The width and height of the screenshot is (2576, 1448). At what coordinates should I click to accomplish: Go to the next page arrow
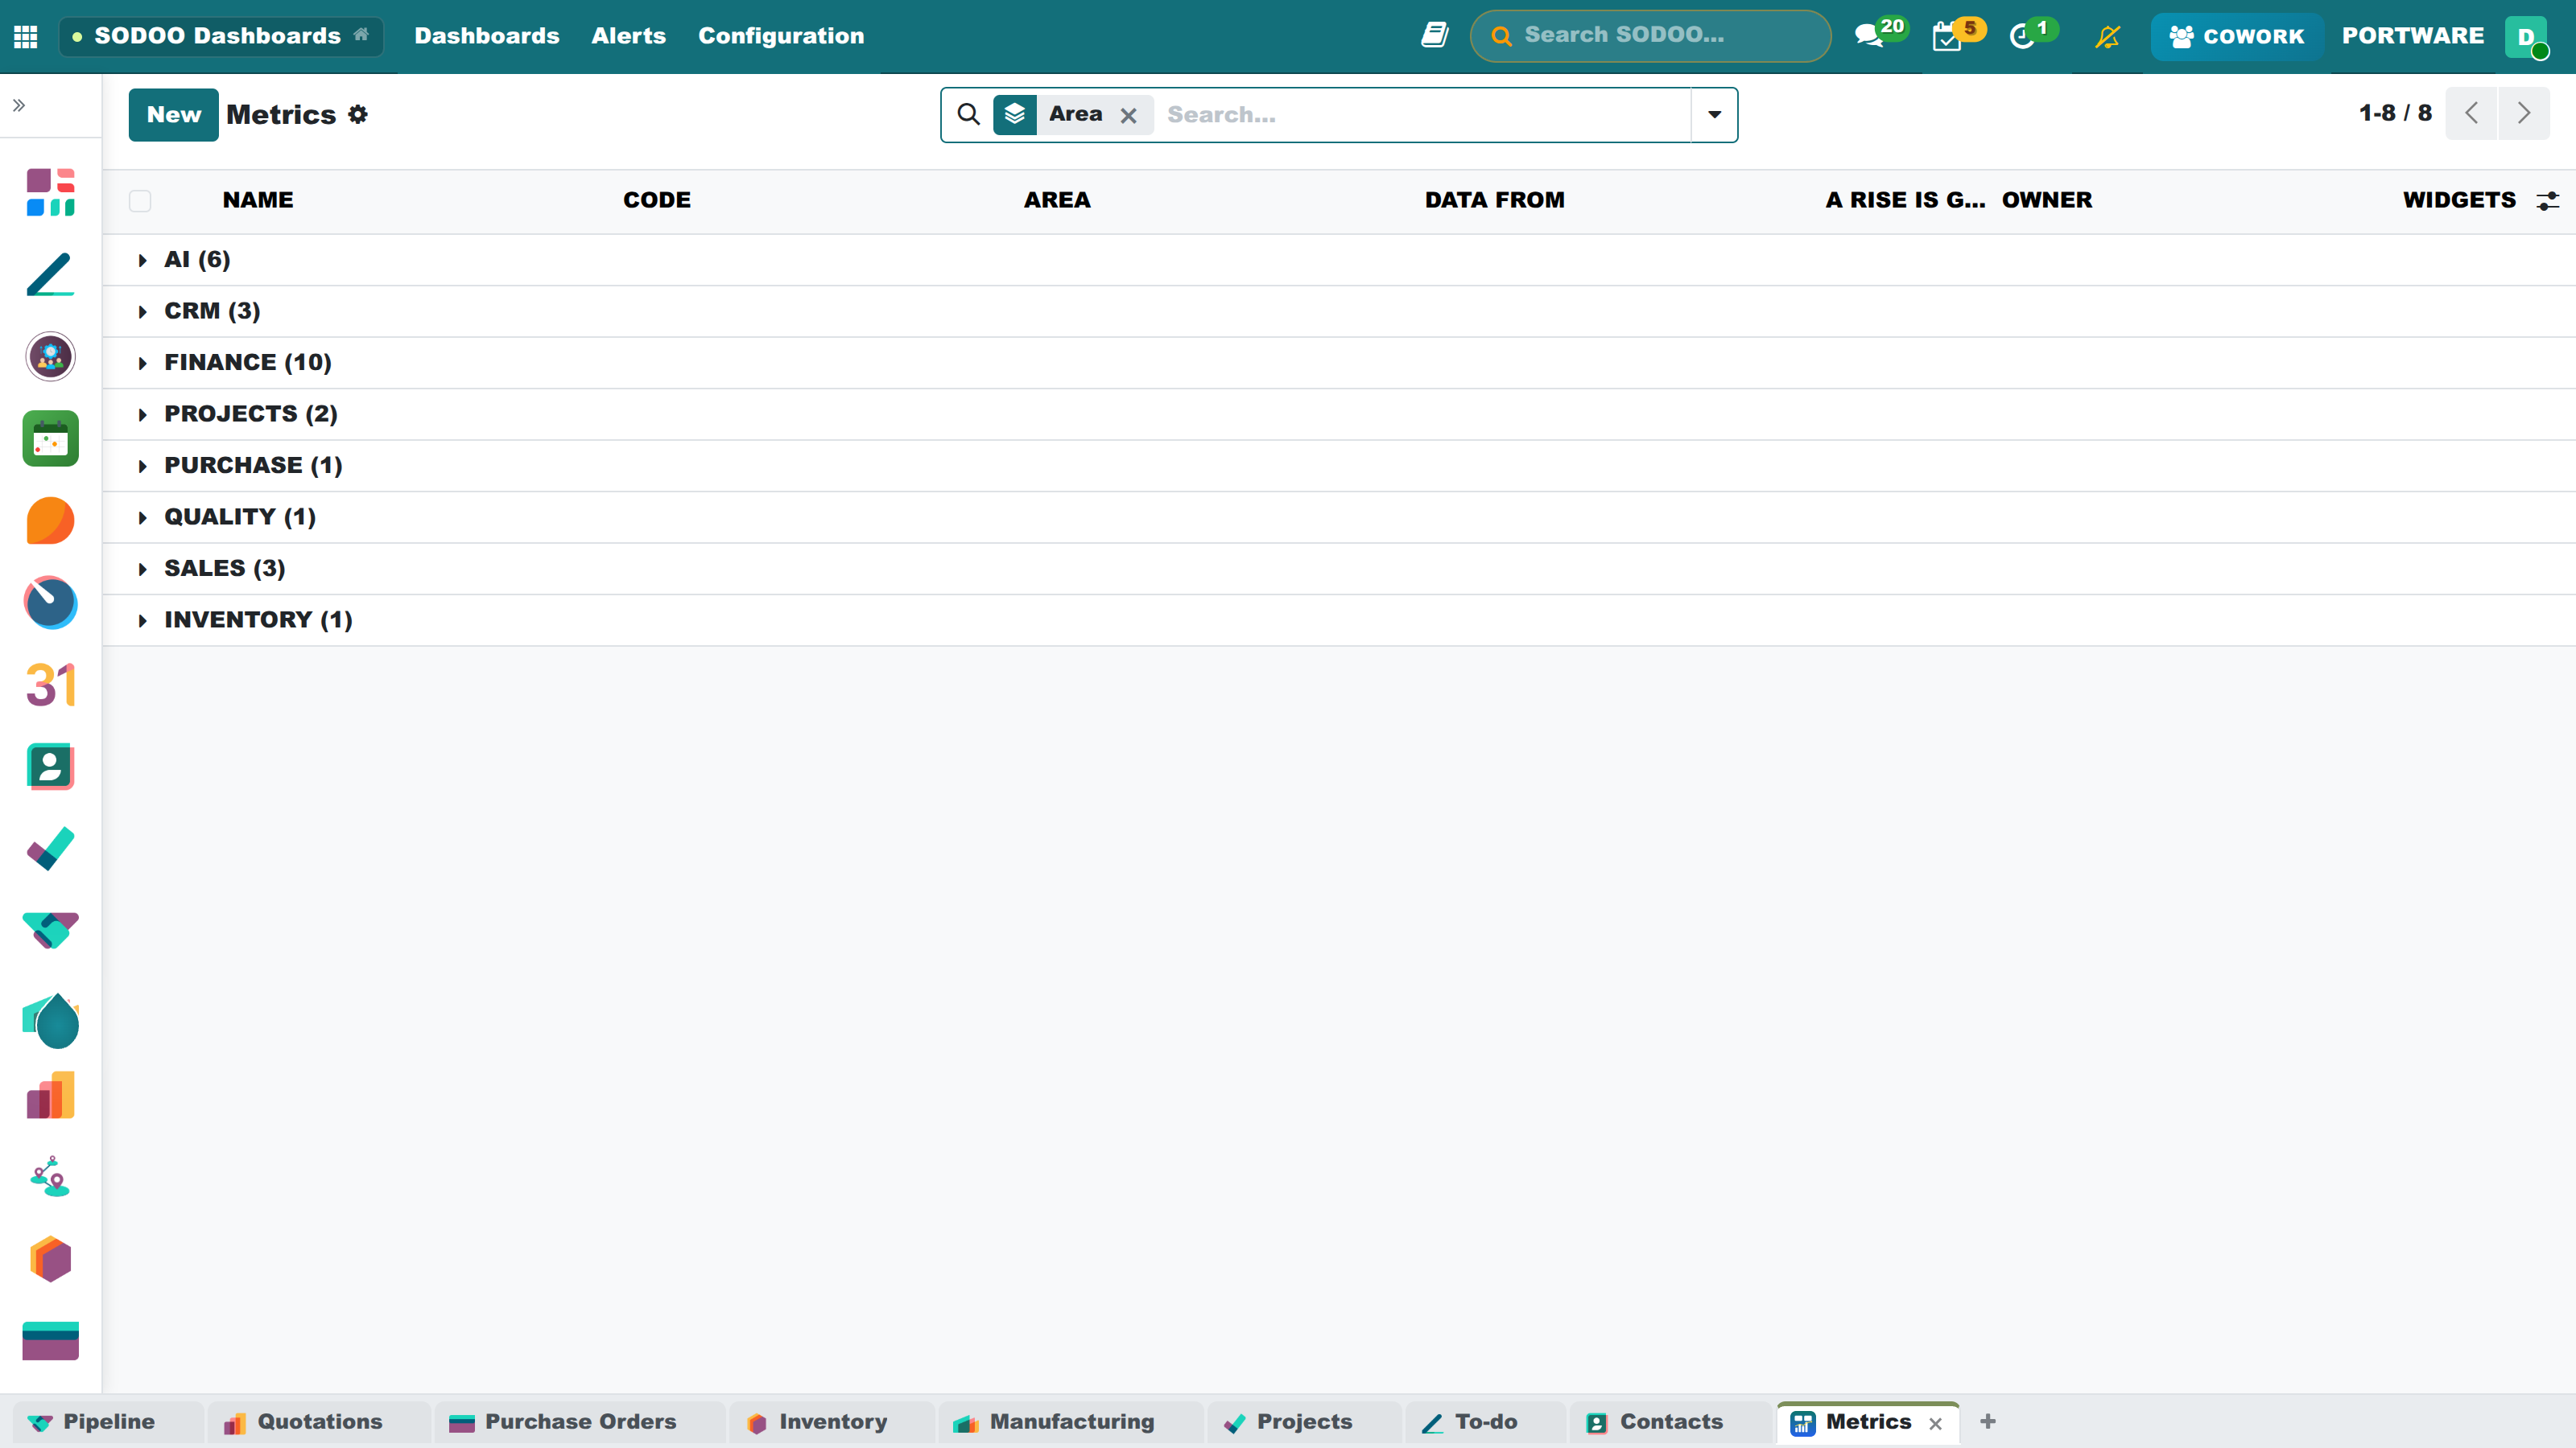click(x=2523, y=114)
